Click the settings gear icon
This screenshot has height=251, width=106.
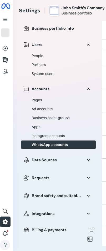point(5,222)
